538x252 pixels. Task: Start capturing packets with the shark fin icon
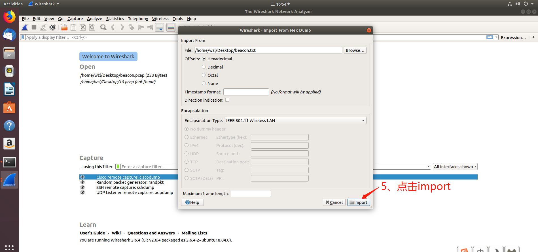tap(25, 27)
